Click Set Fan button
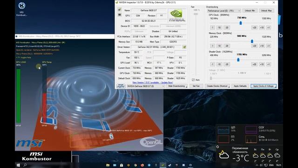The image size is (298, 168). [x=196, y=86]
